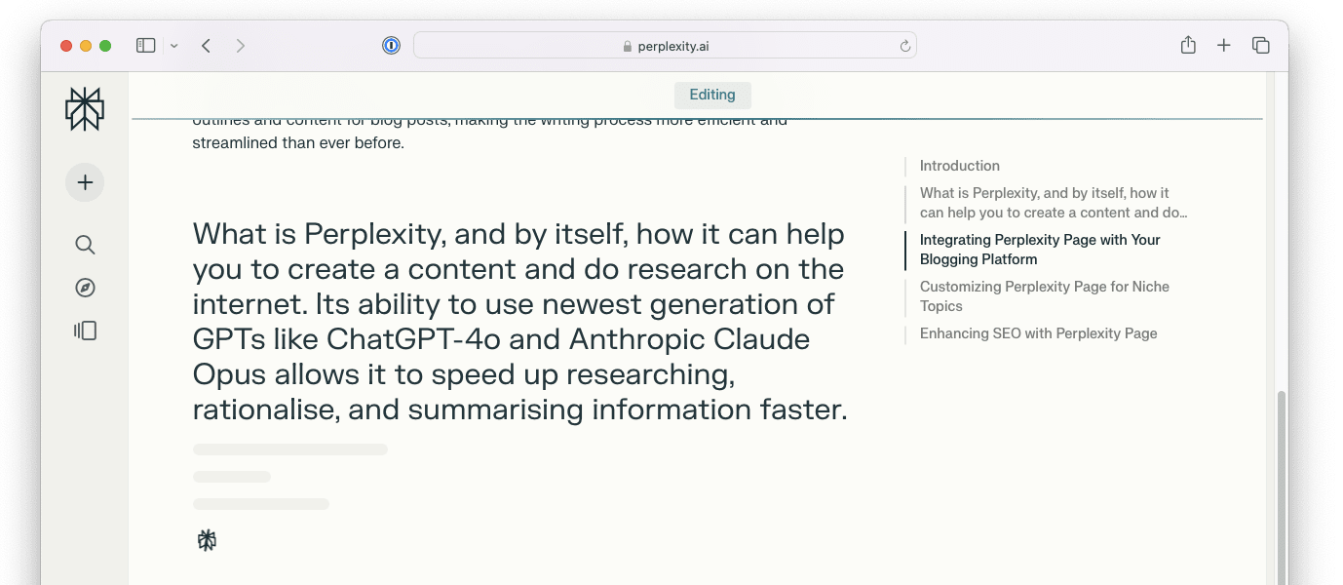Open the Perplexity home logo
The image size is (1343, 585).
coord(85,109)
